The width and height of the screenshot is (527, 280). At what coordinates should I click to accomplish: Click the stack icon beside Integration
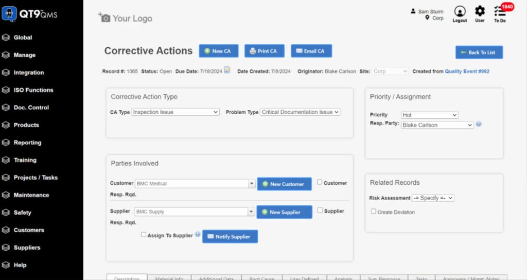[6, 72]
